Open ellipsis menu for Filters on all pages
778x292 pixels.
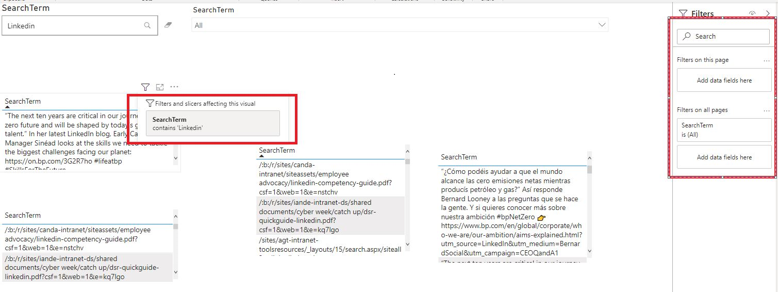(x=767, y=110)
